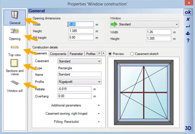Screen dimensions: 195x134
Task: Cancel dialog with the x icon
Action: pyautogui.click(x=188, y=19)
